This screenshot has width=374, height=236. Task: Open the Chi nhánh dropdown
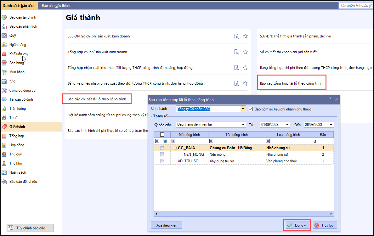tap(243, 109)
